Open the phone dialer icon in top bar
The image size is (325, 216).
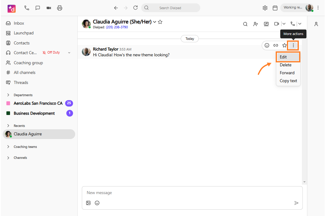coord(27,8)
